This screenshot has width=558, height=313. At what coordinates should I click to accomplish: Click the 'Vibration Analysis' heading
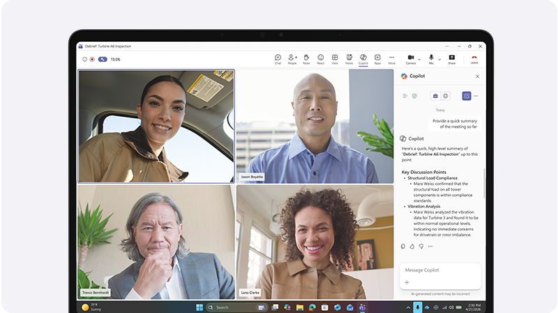pos(424,206)
